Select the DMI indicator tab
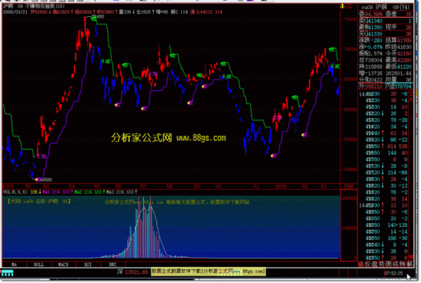Viewport: 421px width, 283px height. pyautogui.click(x=113, y=265)
